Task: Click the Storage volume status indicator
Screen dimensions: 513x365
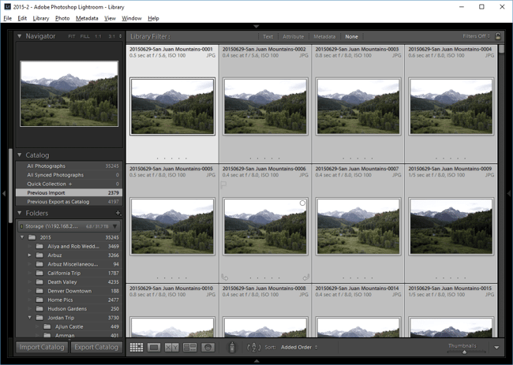Action: (x=21, y=226)
